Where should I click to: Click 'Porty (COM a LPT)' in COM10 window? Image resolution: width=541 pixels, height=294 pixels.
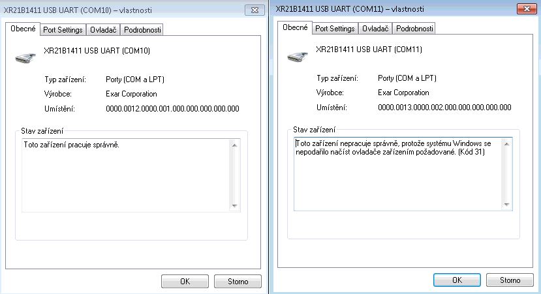click(135, 80)
